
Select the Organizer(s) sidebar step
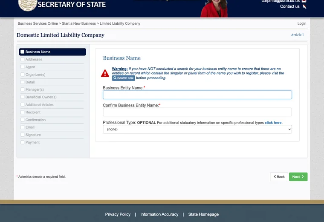(52, 75)
